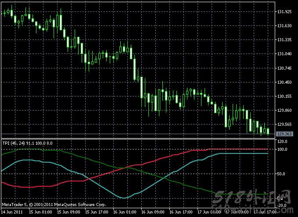
Task: Click the 129.860 price axis label
Action: coord(284,110)
